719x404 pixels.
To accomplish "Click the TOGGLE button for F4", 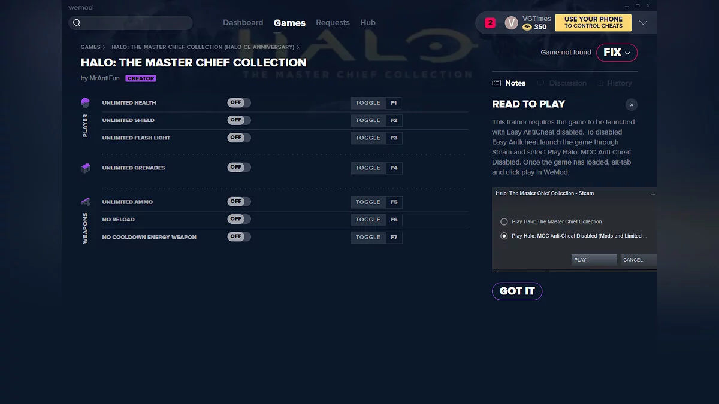I will pos(368,168).
